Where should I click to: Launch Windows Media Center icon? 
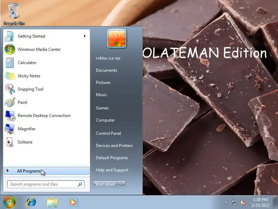click(10, 49)
